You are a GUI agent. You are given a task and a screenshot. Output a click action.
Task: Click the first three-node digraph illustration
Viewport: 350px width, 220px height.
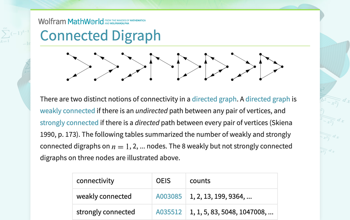(x=78, y=67)
